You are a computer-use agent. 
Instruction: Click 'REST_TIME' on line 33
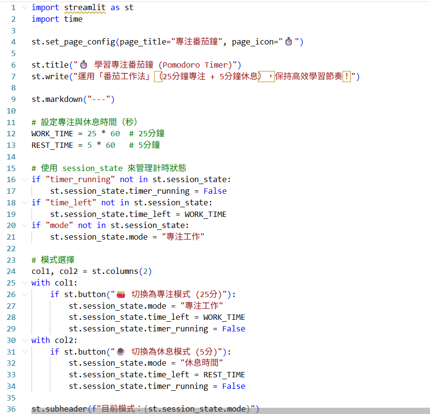[x=224, y=375]
